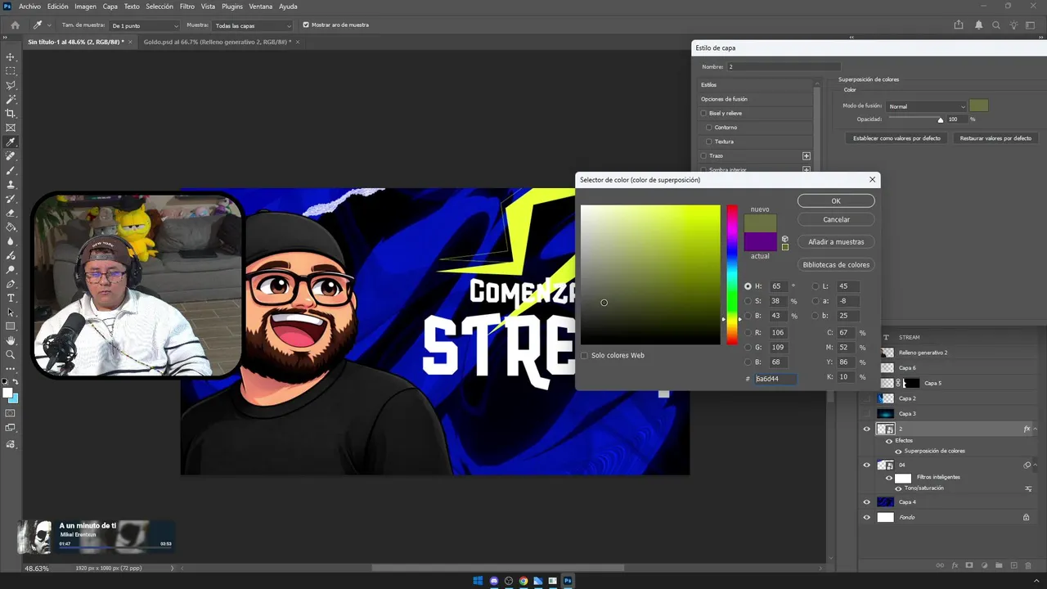Create new group folder icon in Layers panel
This screenshot has width=1047, height=589.
point(999,565)
